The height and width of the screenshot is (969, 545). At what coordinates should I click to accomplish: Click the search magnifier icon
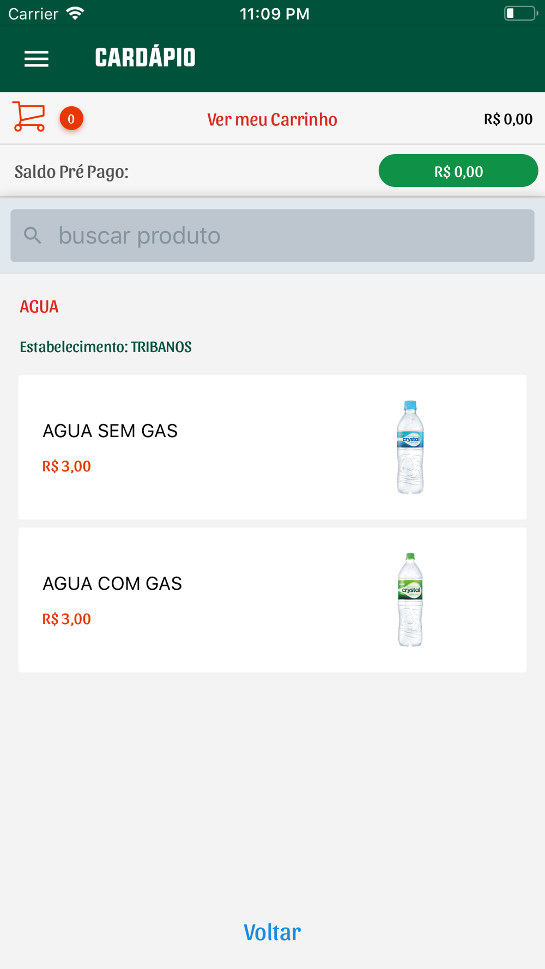coord(33,235)
